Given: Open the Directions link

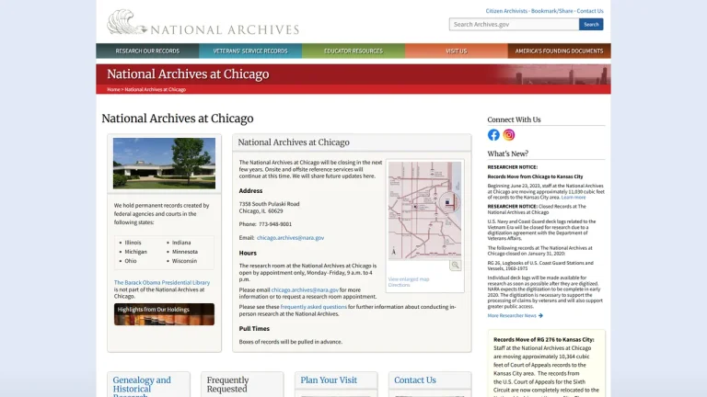Looking at the screenshot, I should click(399, 285).
